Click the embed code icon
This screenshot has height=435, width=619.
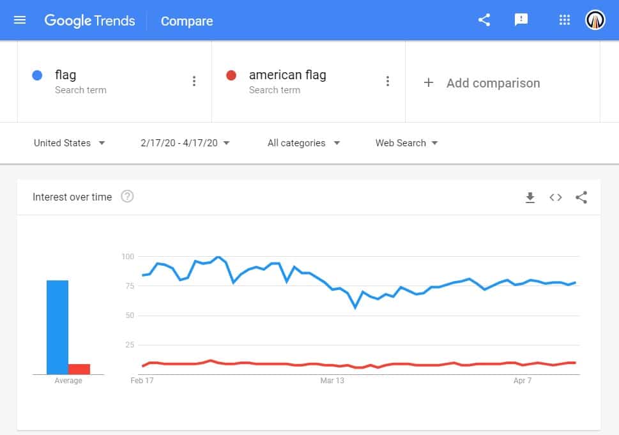click(x=556, y=197)
